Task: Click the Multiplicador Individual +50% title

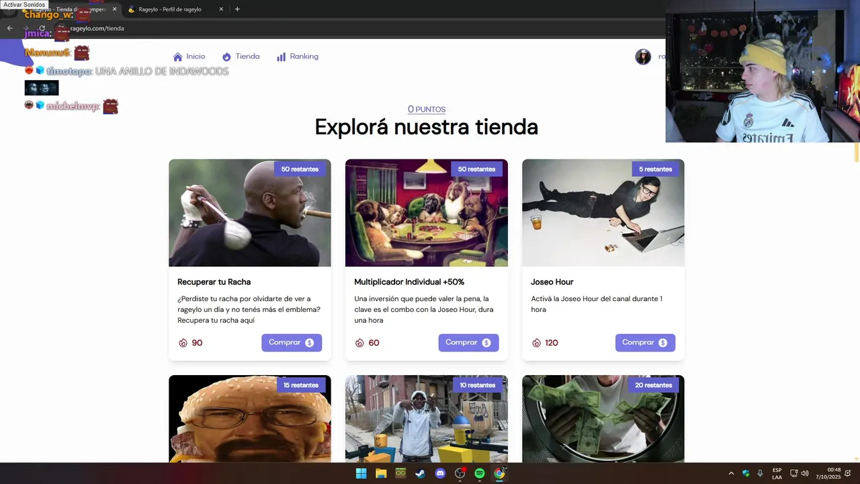Action: pyautogui.click(x=409, y=282)
